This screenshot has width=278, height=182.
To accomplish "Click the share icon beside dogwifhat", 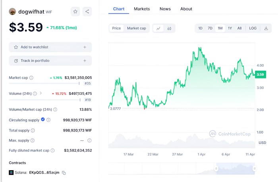I will 87,11.
